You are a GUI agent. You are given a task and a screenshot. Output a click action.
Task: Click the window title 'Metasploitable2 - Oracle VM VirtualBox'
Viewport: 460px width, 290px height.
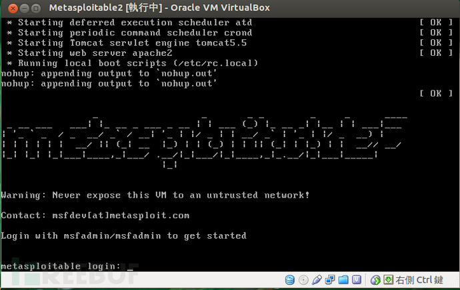(x=159, y=8)
